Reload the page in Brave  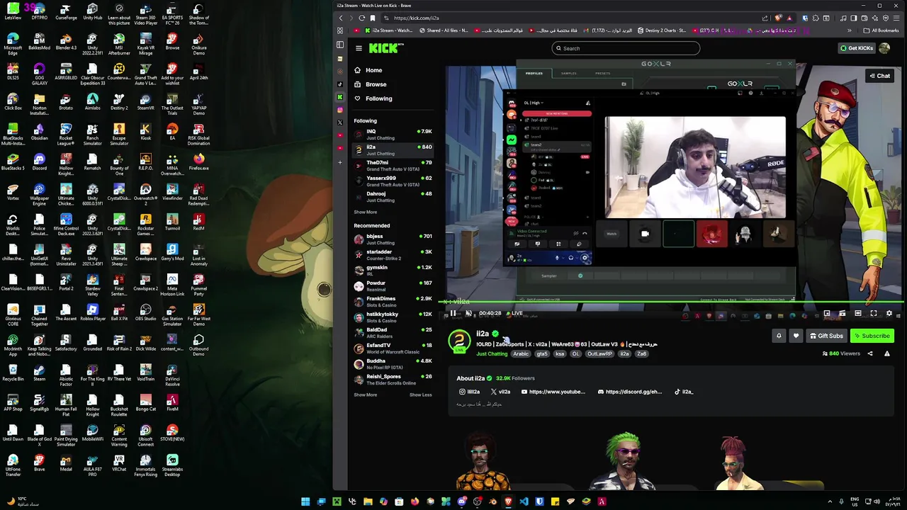(362, 18)
